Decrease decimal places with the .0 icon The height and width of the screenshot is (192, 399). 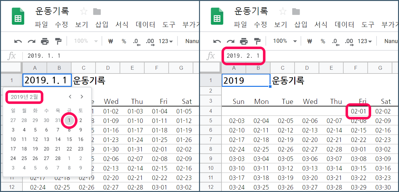[136, 42]
